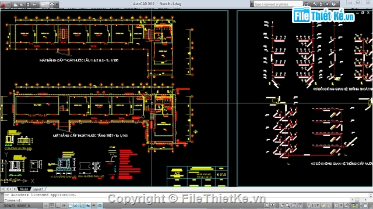373x209 pixels.
Task: Open Help question mark icon
Action: (x=333, y=4)
